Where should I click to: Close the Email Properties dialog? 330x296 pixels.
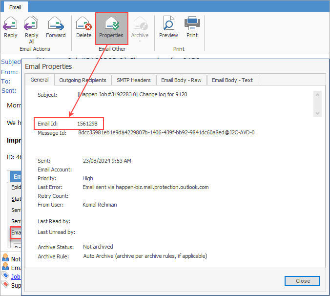point(303,281)
